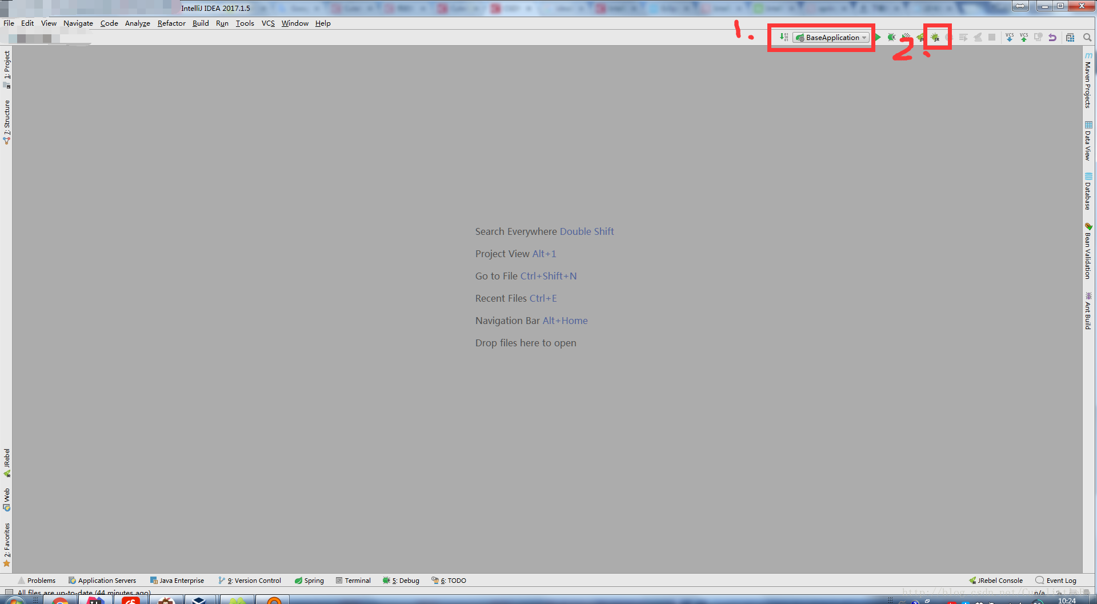Open the Ant Build side tab
The height and width of the screenshot is (604, 1097).
pos(1088,311)
